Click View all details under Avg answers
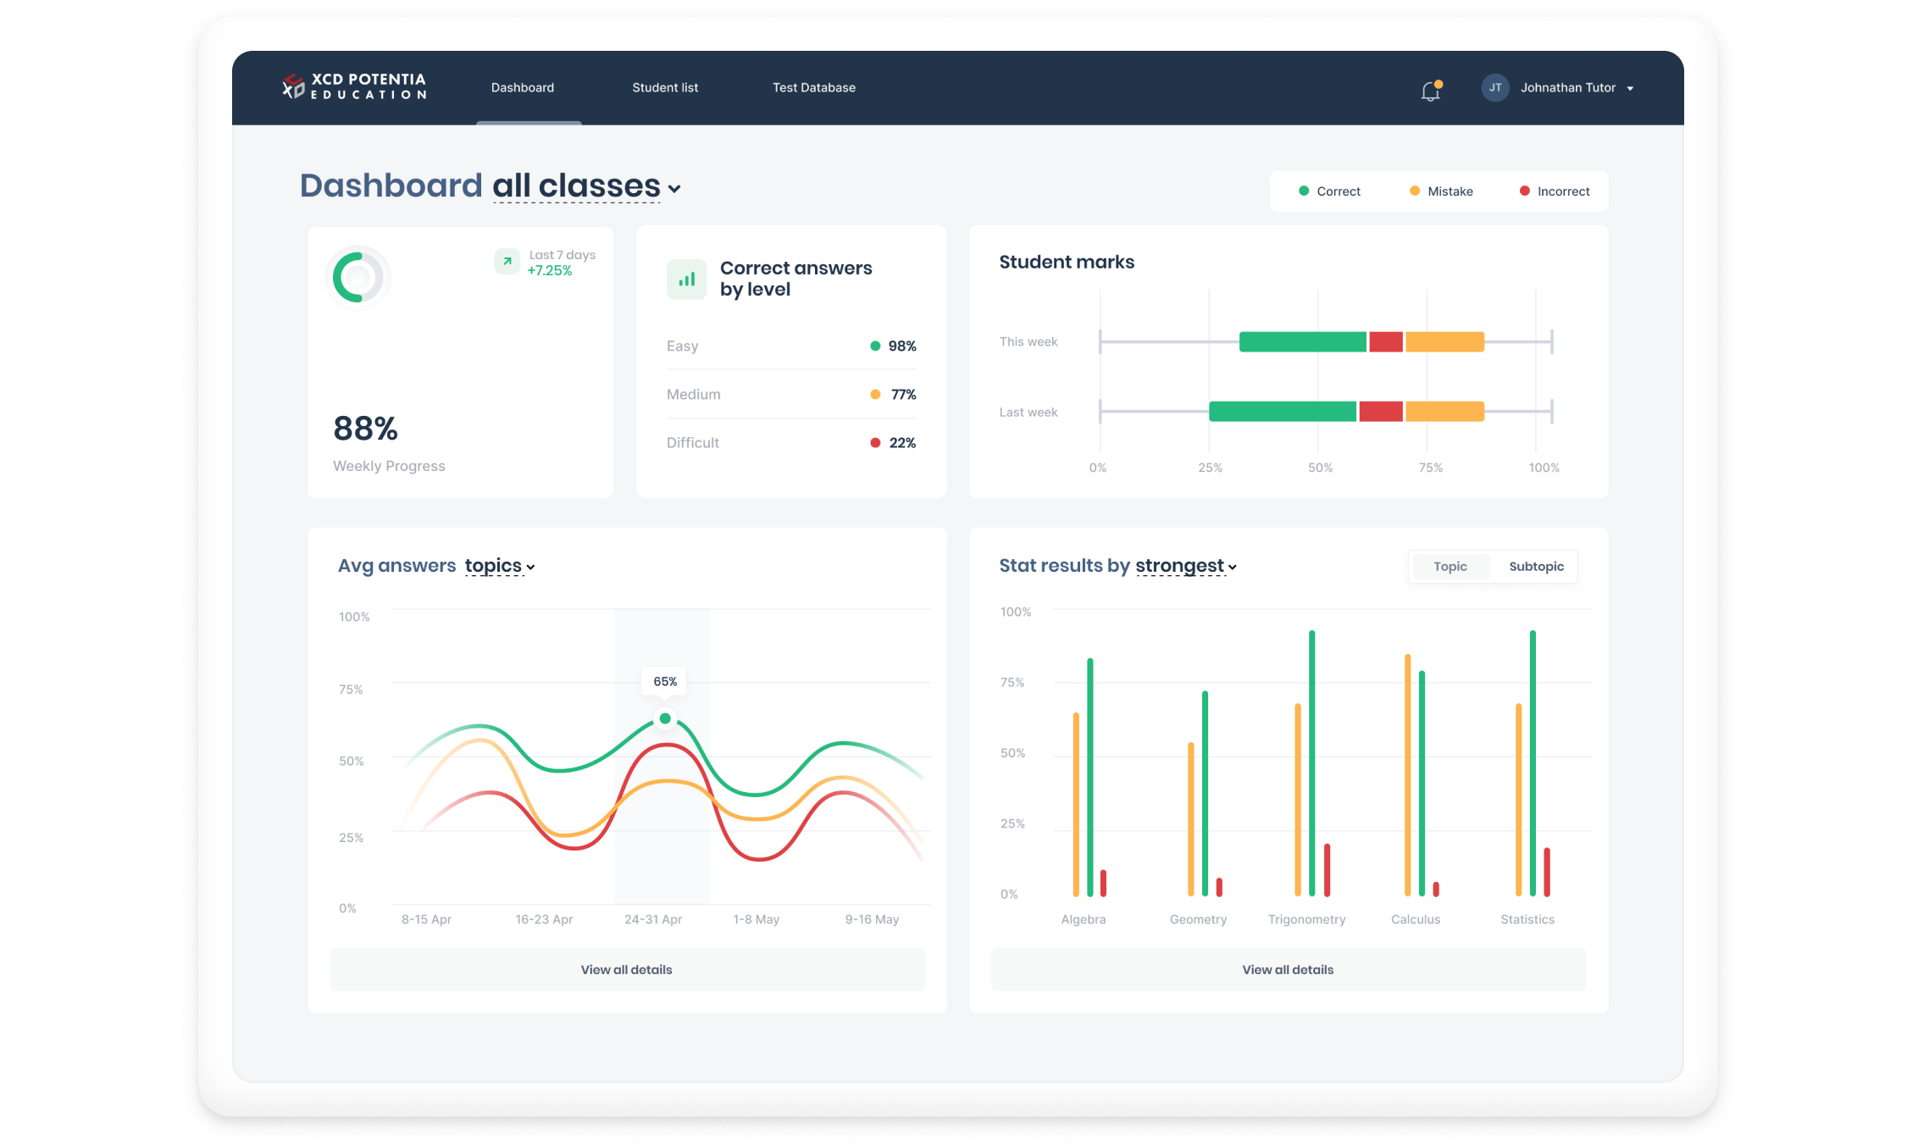This screenshot has height=1147, width=1918. pyautogui.click(x=626, y=970)
